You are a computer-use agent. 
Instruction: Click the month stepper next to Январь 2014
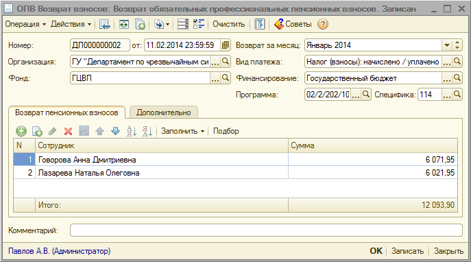(457, 45)
